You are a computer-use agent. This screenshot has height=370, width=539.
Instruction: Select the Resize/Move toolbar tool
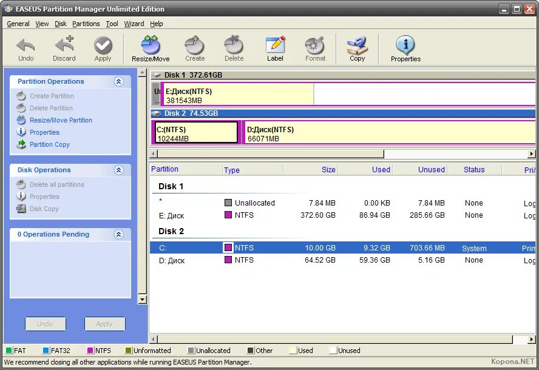coord(151,49)
